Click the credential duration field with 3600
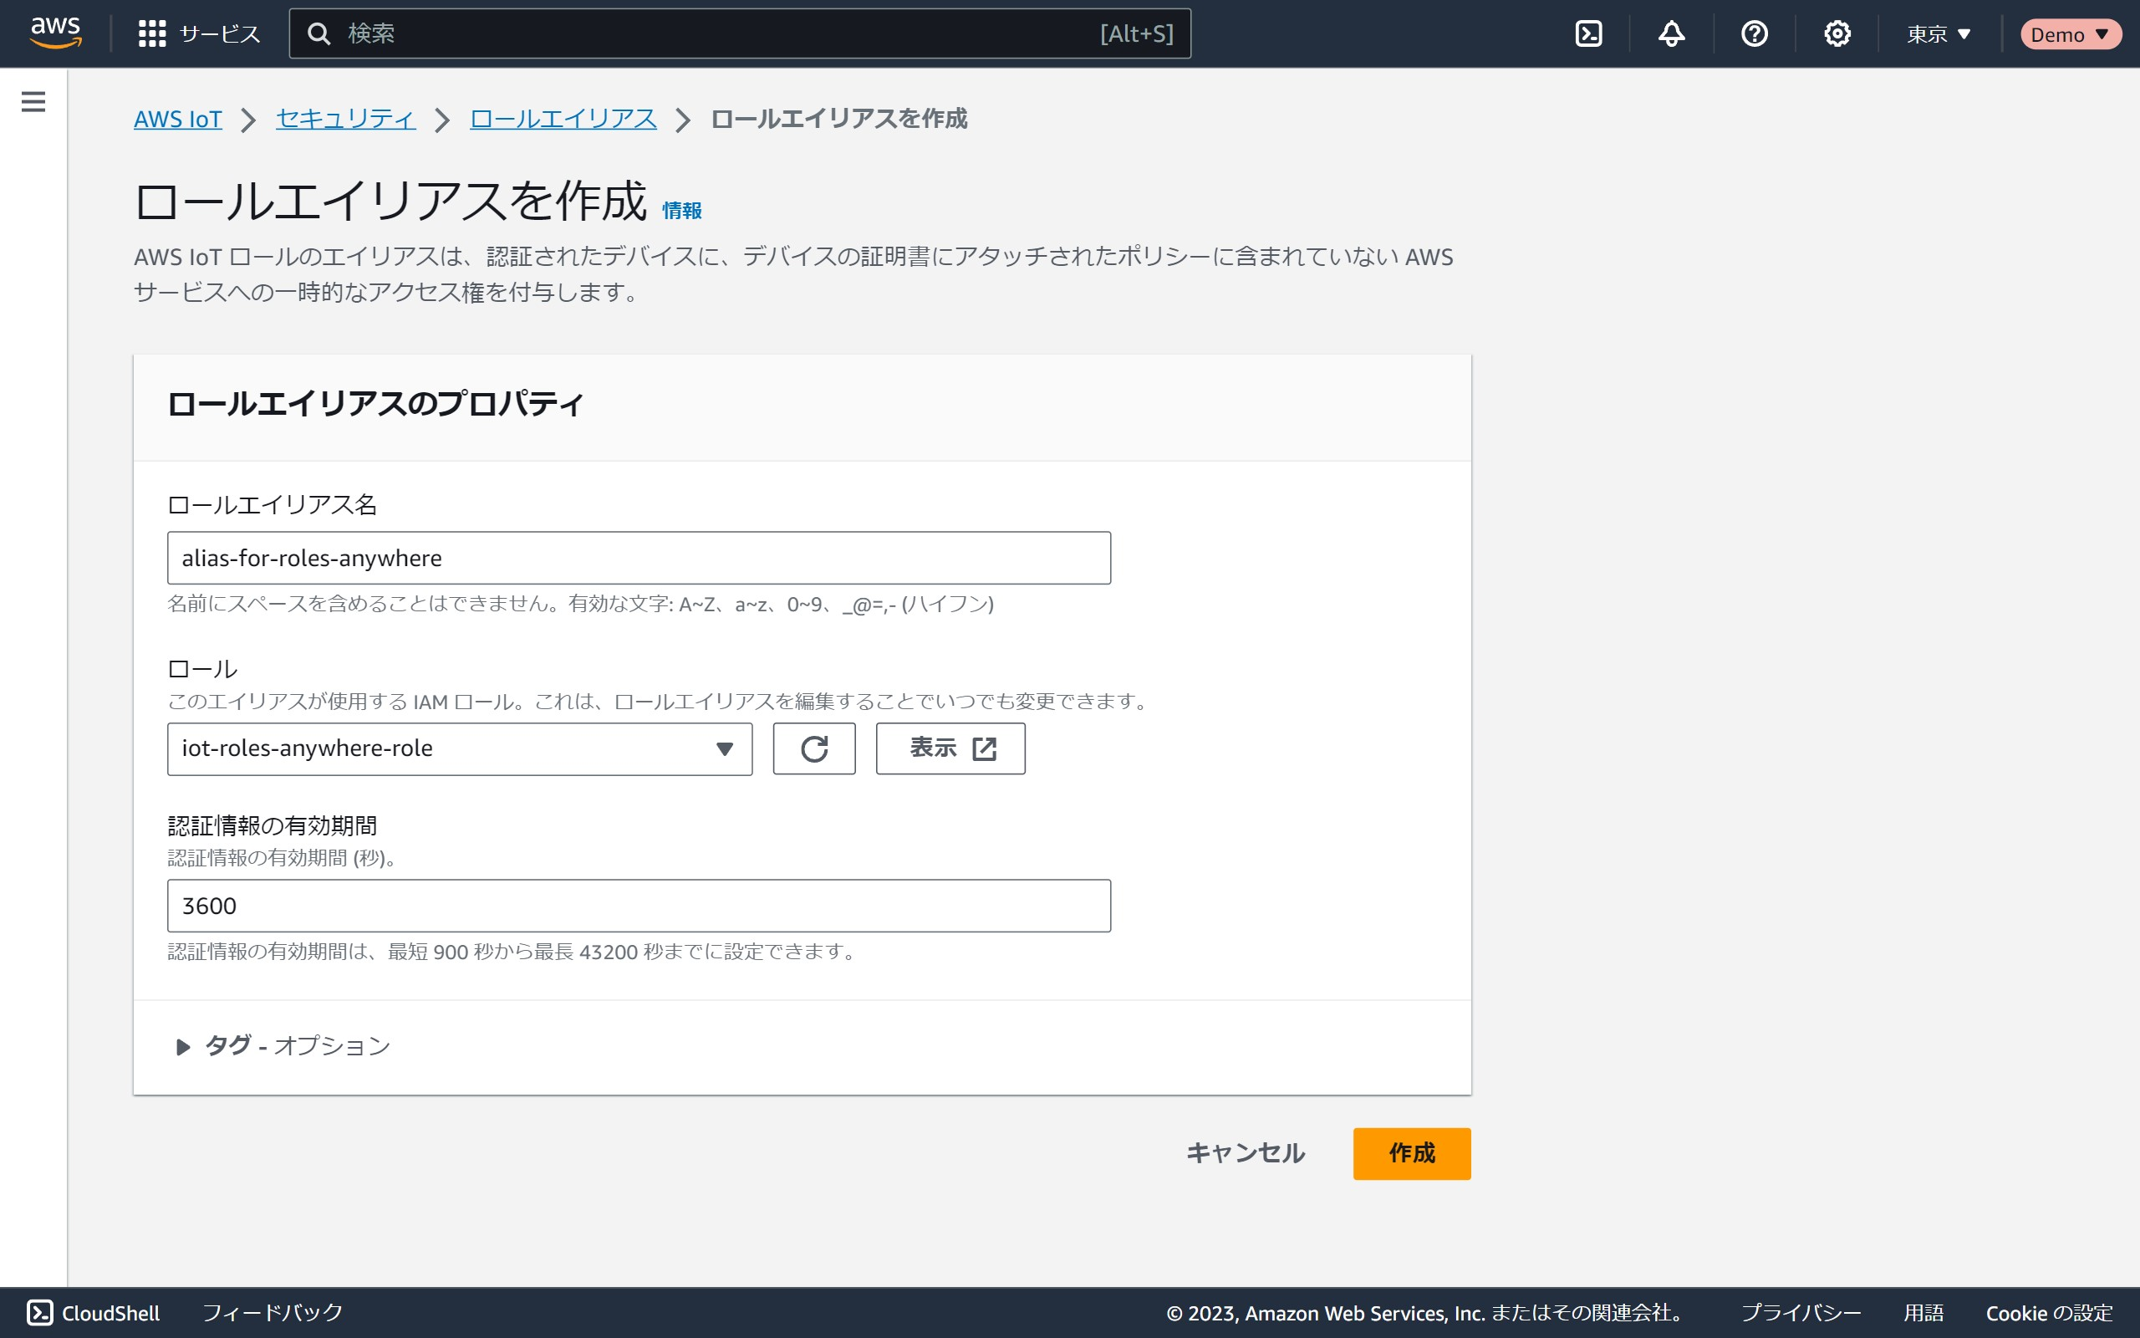2140x1338 pixels. [x=639, y=906]
